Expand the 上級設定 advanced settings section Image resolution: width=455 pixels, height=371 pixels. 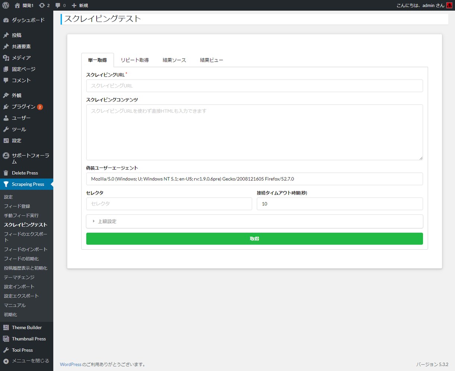coord(254,221)
